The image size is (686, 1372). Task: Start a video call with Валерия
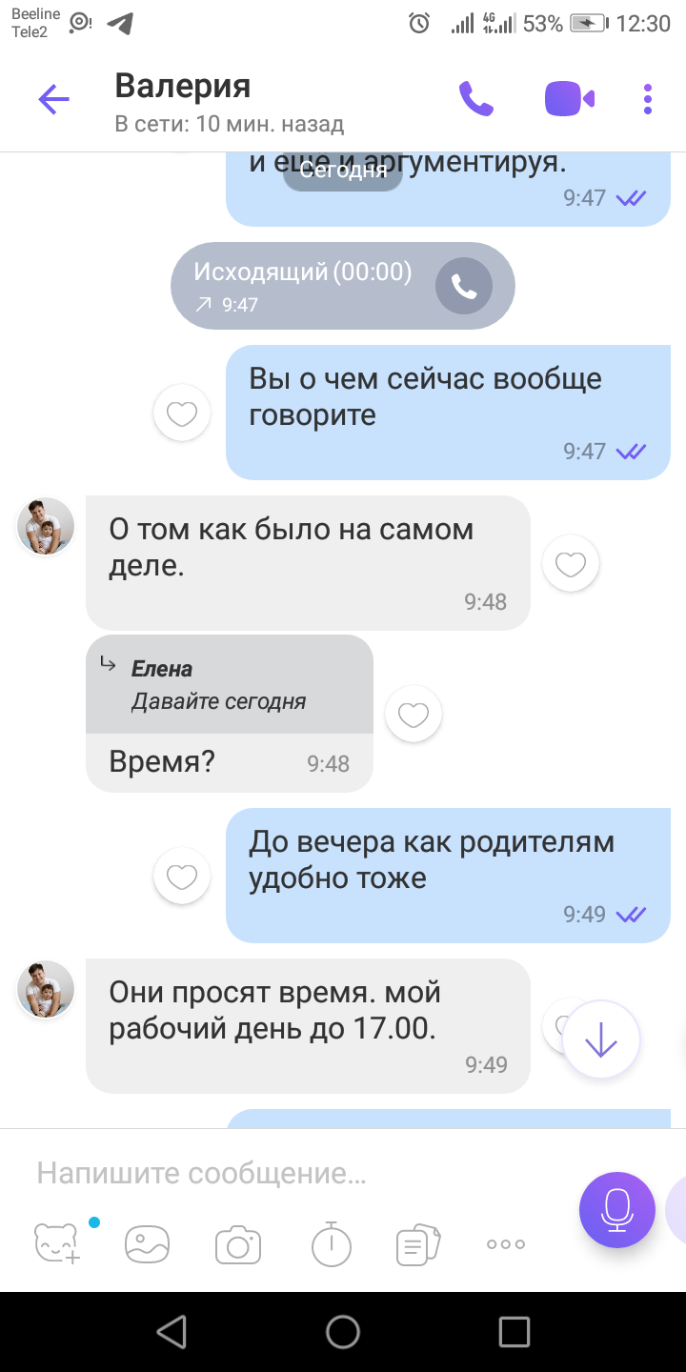pyautogui.click(x=569, y=99)
